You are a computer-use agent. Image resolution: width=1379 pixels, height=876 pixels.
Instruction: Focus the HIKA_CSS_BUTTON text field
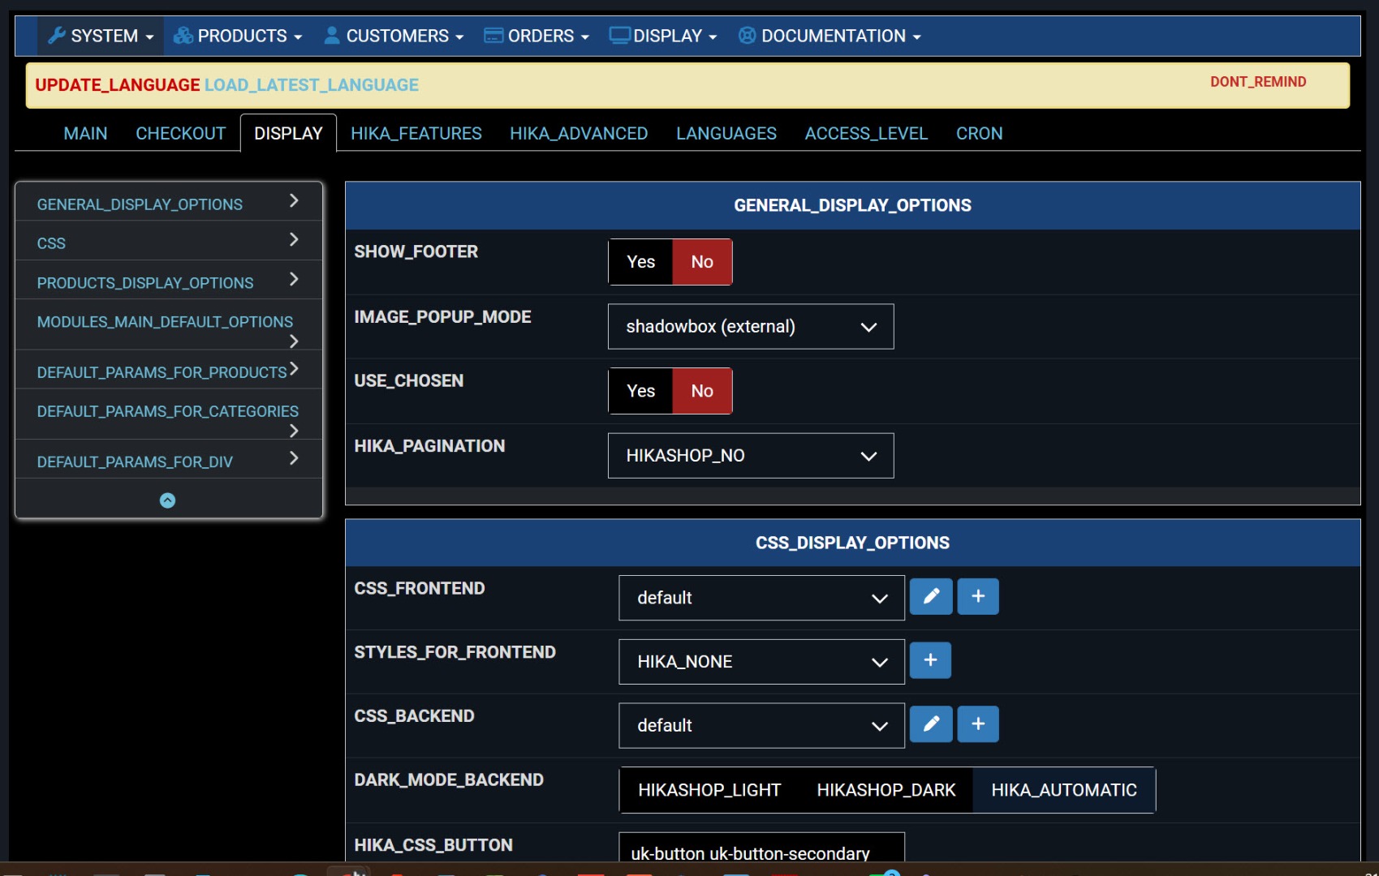(x=761, y=848)
